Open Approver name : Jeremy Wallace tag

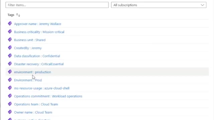37,24
